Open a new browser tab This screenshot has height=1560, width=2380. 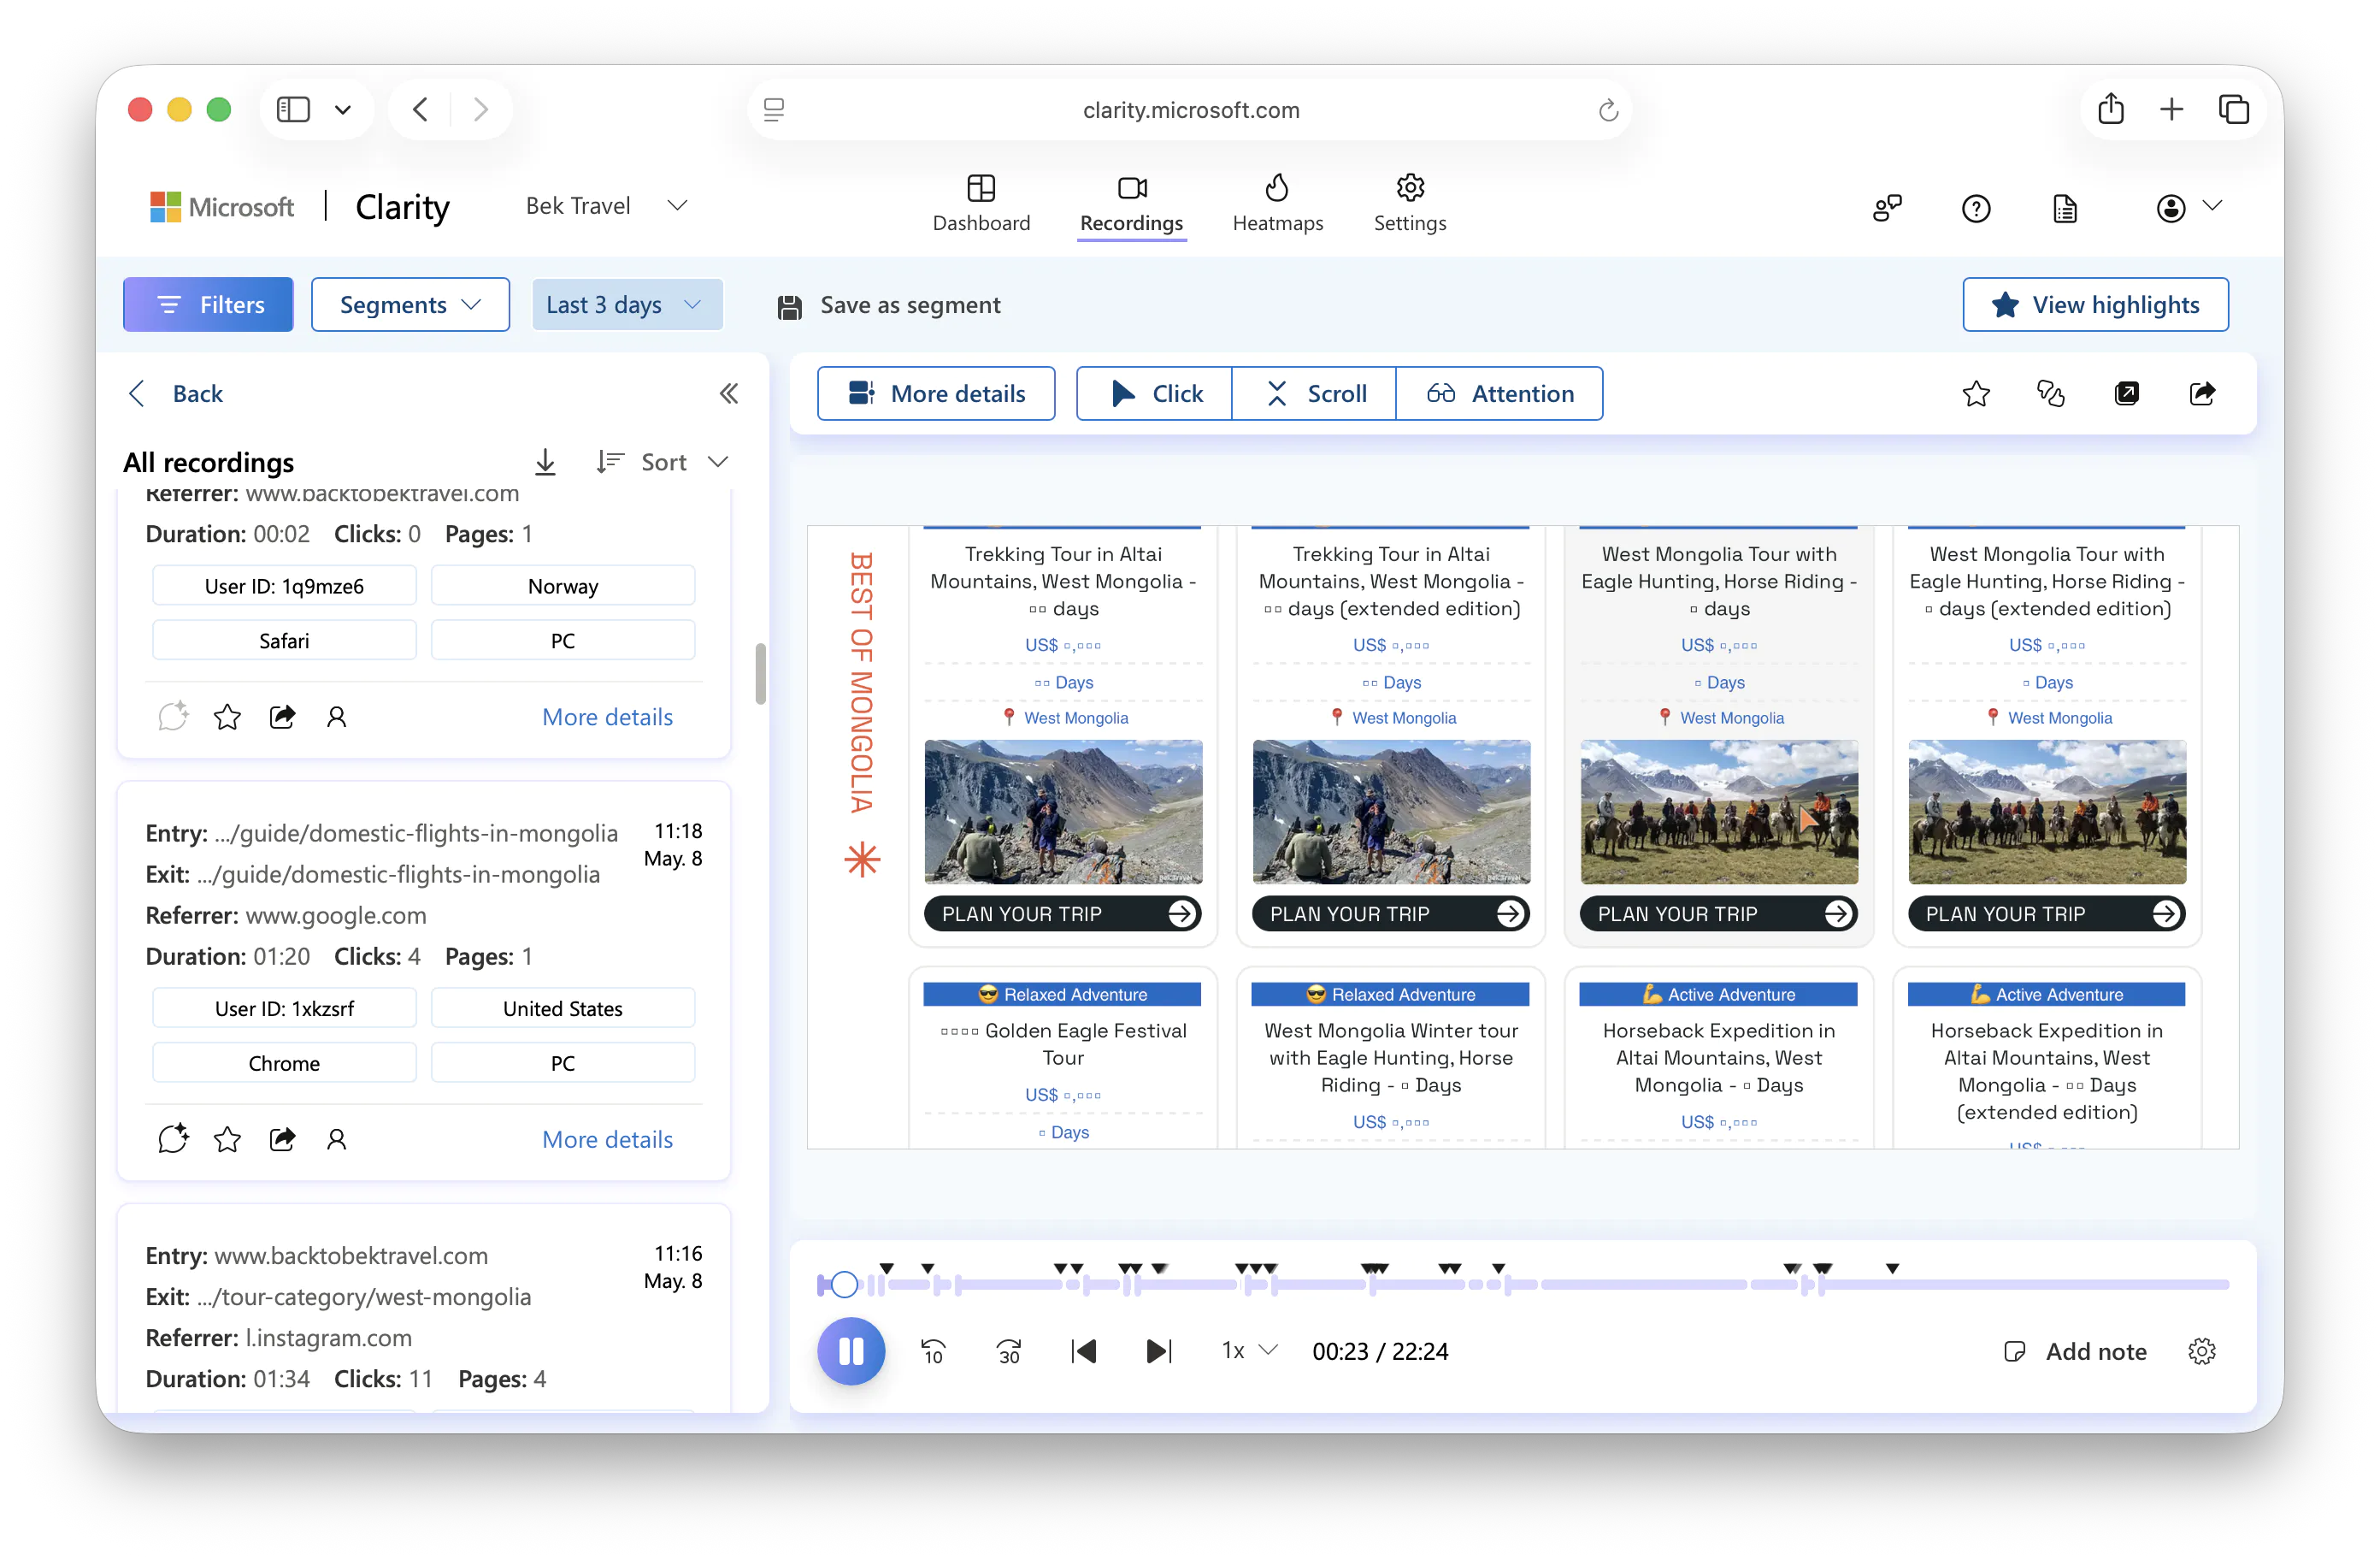pyautogui.click(x=2171, y=109)
